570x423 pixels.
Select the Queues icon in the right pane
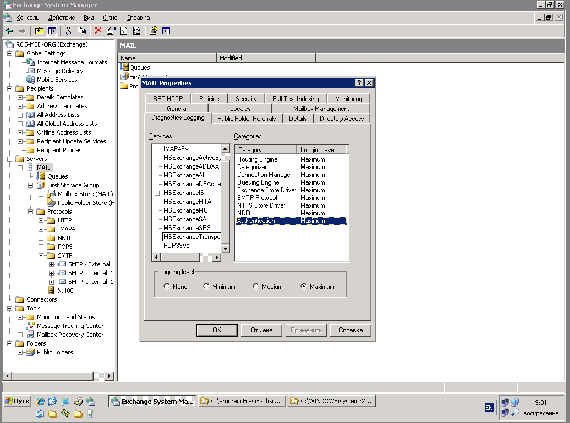[x=125, y=67]
